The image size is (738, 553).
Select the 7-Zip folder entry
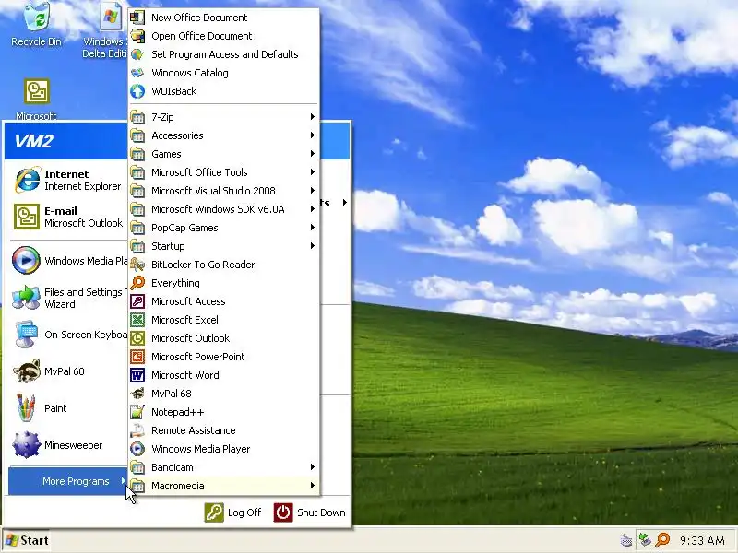[x=223, y=117]
